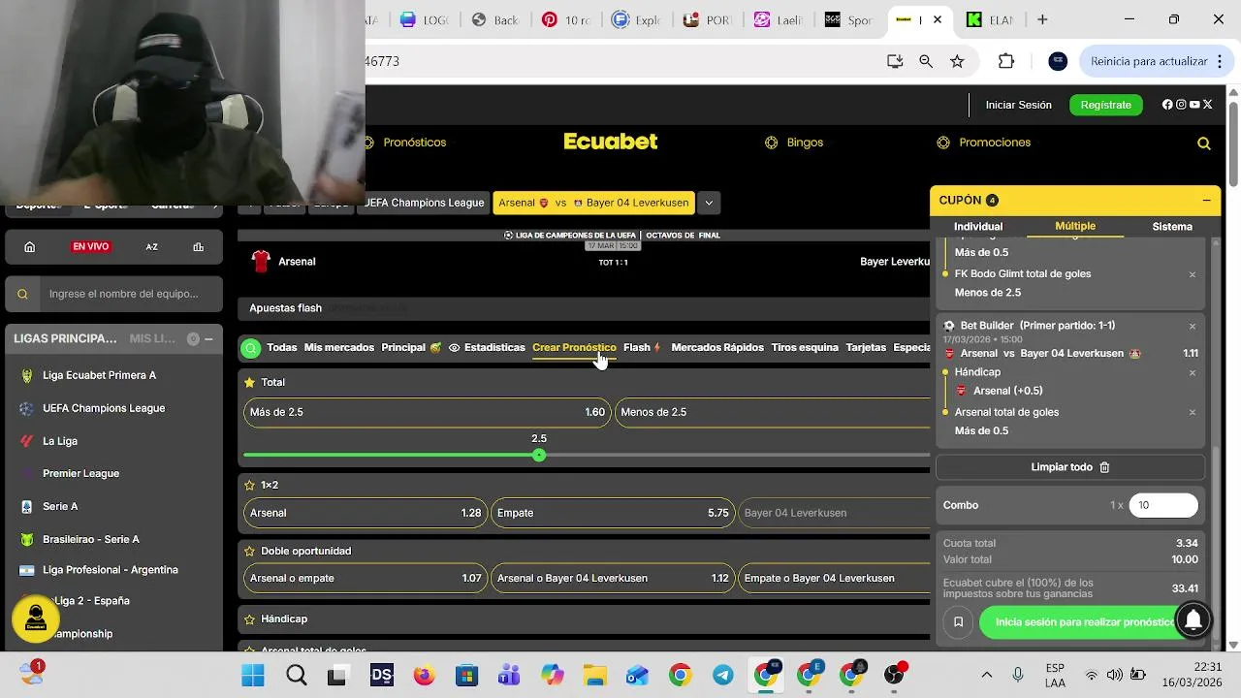Viewport: 1241px width, 698px height.
Task: Open the notifications bell icon
Action: pyautogui.click(x=1193, y=619)
